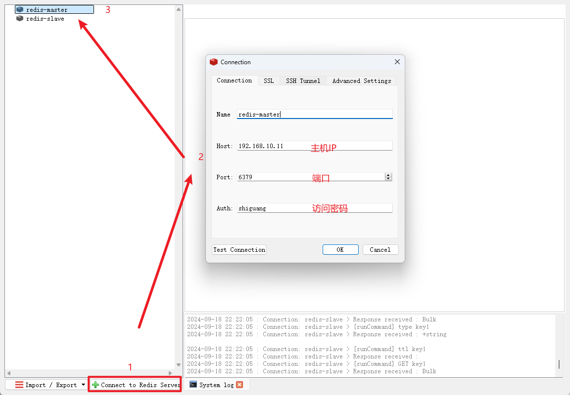Click the System log terminal icon
Image resolution: width=570 pixels, height=395 pixels.
pyautogui.click(x=193, y=385)
